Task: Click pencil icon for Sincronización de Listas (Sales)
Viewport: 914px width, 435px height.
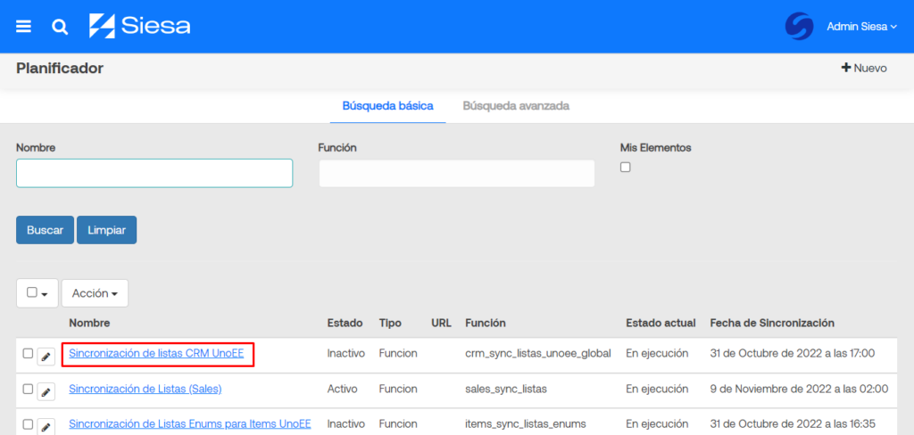Action: 46,391
